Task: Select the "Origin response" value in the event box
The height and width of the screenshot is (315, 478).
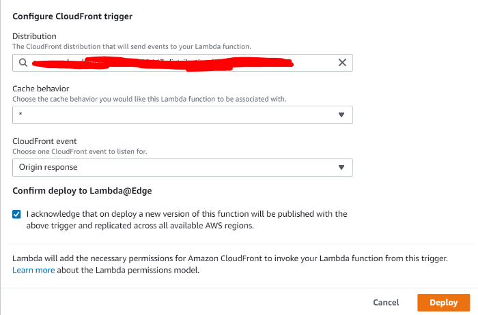Action: point(48,167)
